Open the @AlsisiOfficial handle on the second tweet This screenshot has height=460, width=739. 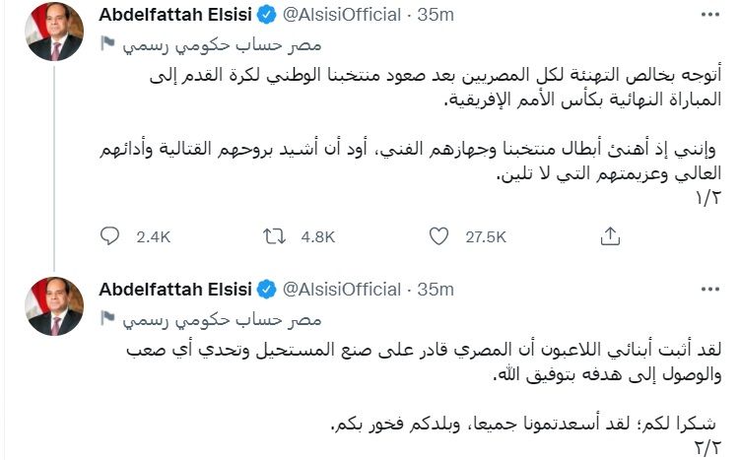[342, 289]
